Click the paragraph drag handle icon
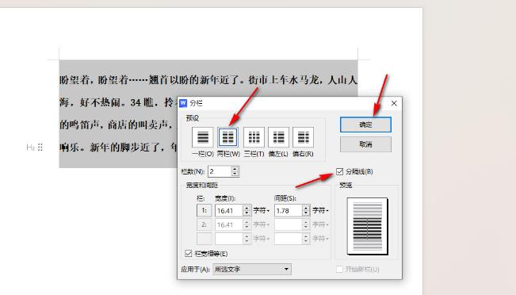Image resolution: width=516 pixels, height=295 pixels. tap(40, 147)
